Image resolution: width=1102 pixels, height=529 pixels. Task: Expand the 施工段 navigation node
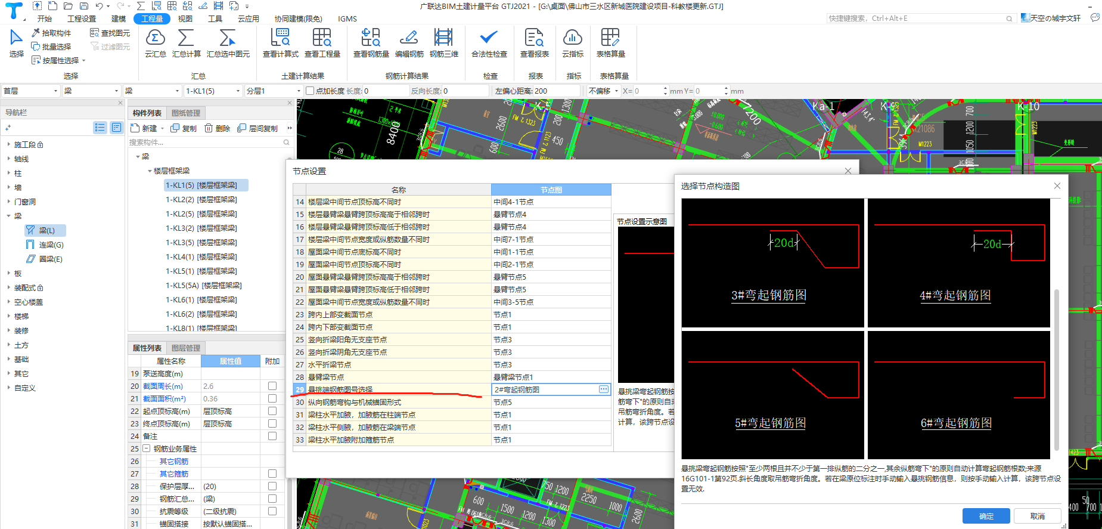click(x=8, y=144)
